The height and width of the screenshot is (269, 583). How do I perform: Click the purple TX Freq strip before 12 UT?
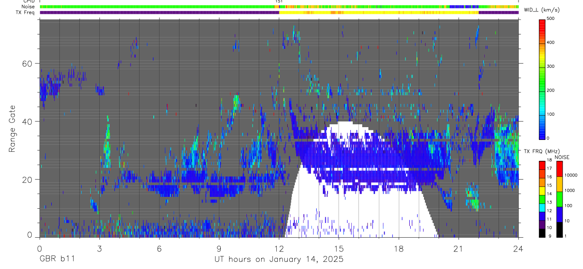pyautogui.click(x=159, y=13)
